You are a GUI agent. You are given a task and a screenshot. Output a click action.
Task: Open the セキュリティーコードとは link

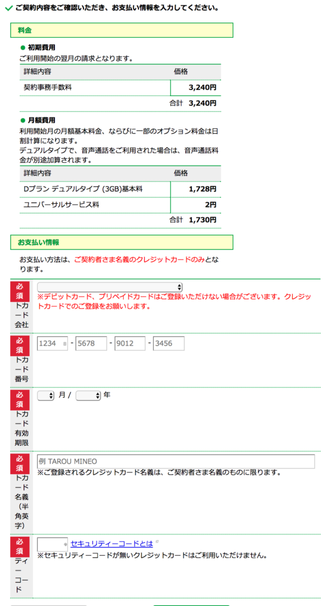pos(112,543)
